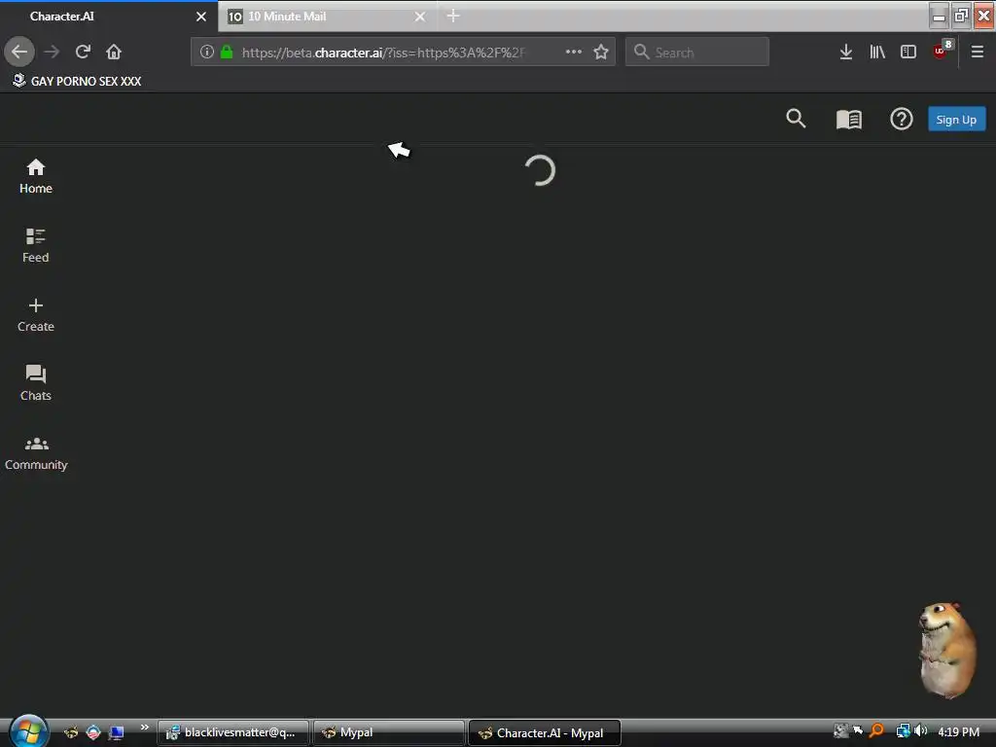Switch to the Character.AI tab
996x747 pixels.
(x=108, y=17)
